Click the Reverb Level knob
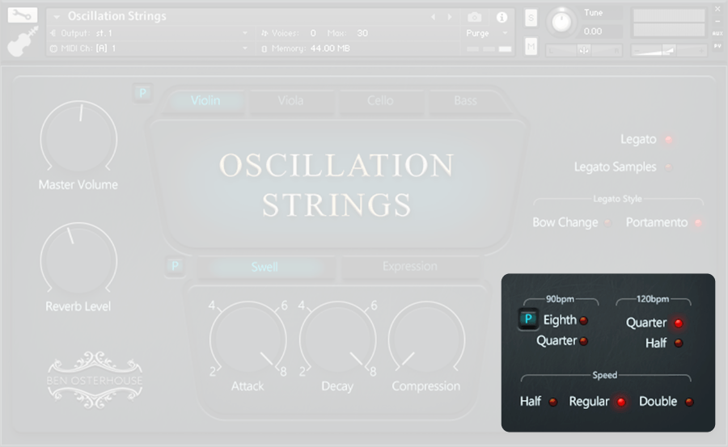Image resolution: width=728 pixels, height=447 pixels. point(78,260)
